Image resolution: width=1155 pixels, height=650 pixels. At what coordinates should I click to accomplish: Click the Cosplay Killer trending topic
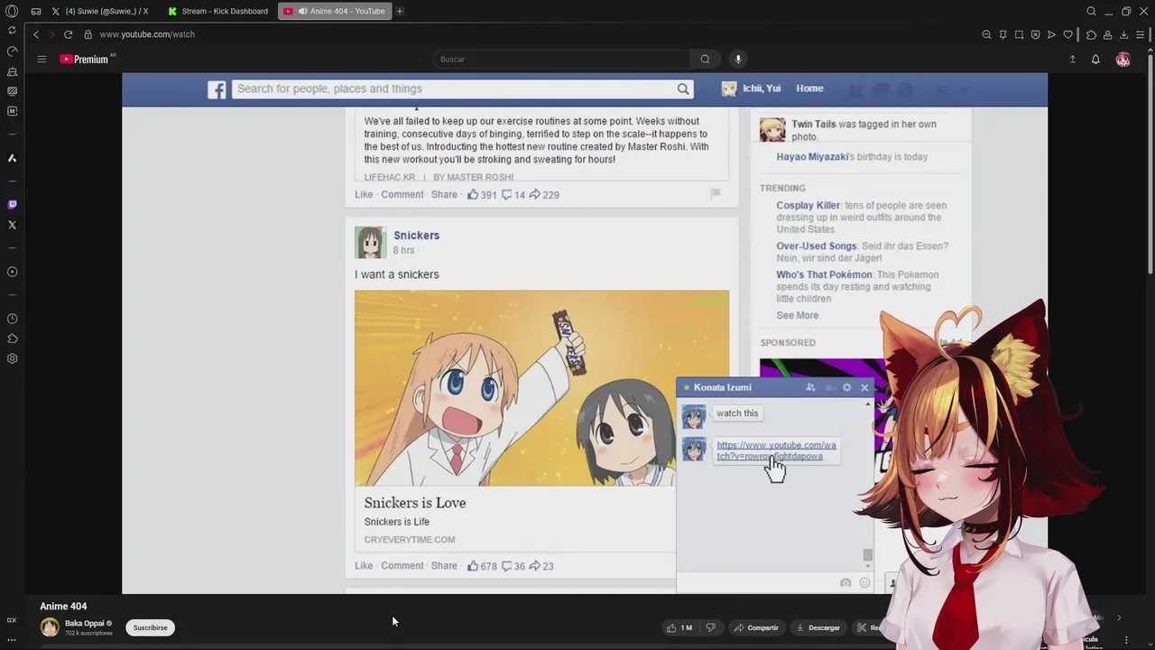coord(808,206)
